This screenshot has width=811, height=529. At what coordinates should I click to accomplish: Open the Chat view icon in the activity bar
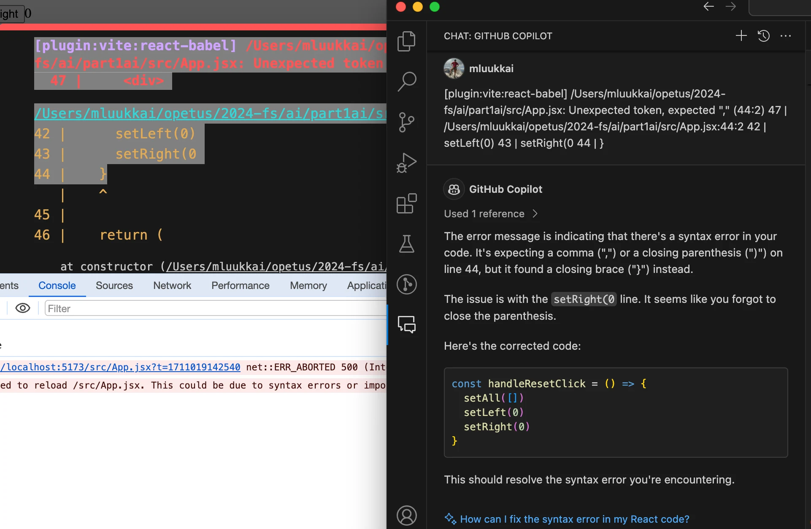click(406, 324)
